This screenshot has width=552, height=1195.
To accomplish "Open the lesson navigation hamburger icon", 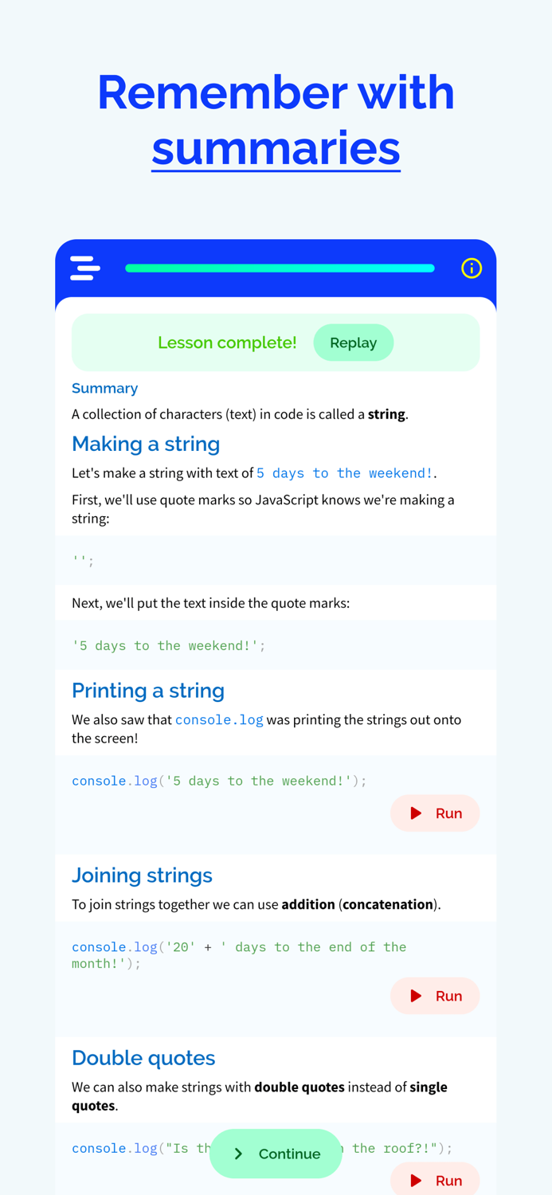I will click(85, 268).
